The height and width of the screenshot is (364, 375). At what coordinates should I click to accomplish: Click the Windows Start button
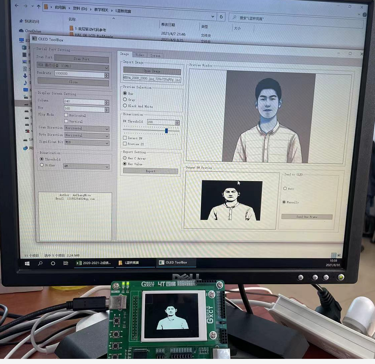[x=28, y=263]
